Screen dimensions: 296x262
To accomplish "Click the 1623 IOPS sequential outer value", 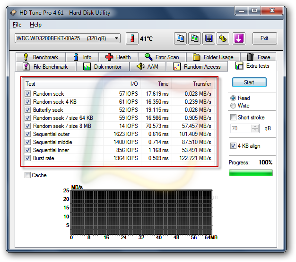I will click(x=126, y=134).
